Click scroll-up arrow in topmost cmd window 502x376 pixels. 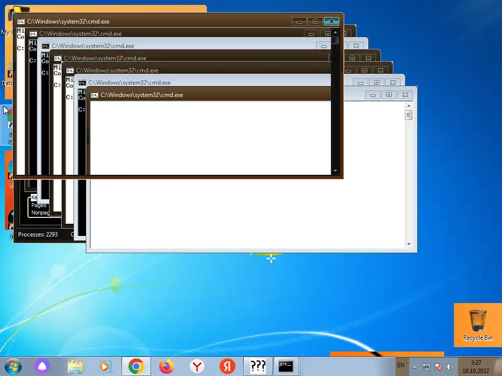[x=335, y=32]
